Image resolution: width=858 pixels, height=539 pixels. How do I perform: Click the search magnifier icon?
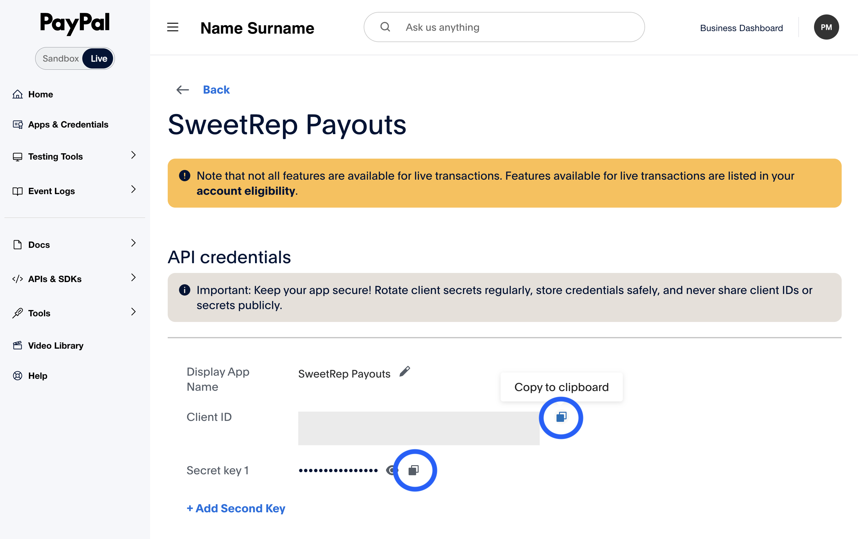385,27
